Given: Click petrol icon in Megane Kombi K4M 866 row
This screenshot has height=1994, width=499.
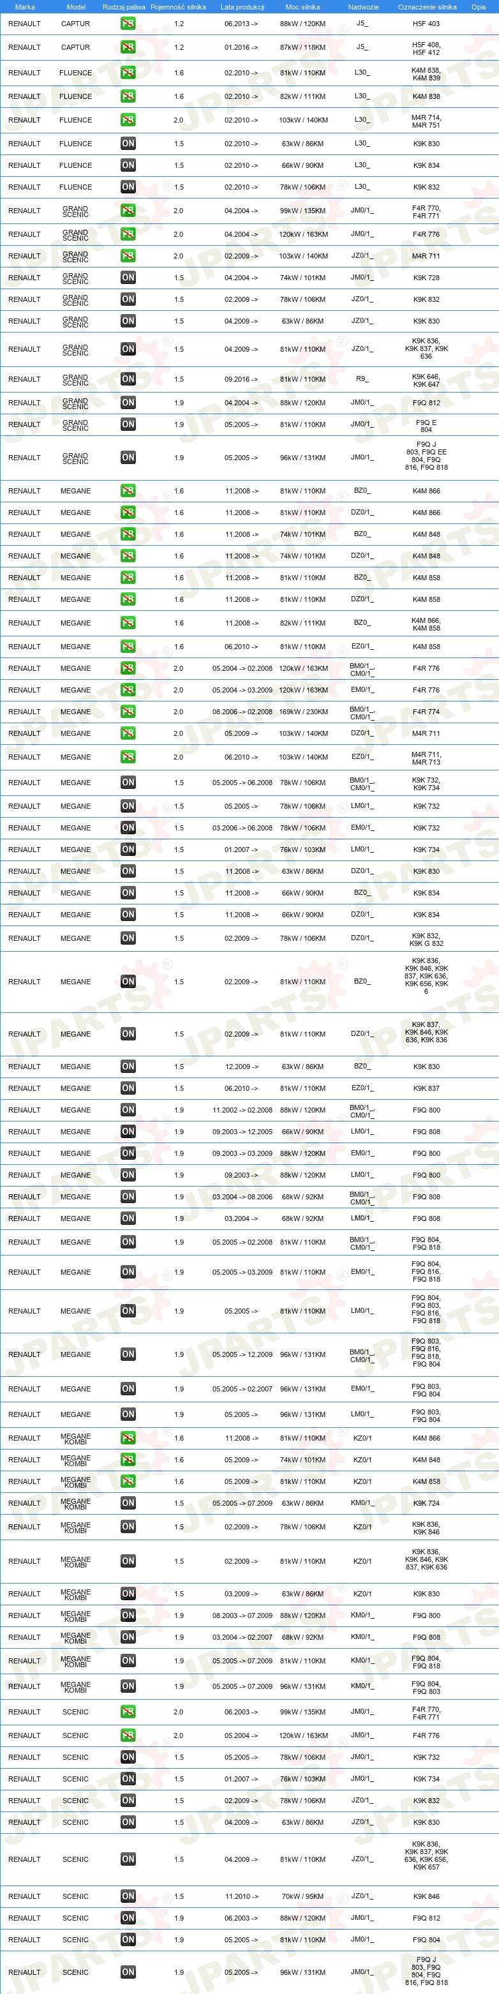Looking at the screenshot, I should pyautogui.click(x=128, y=1438).
